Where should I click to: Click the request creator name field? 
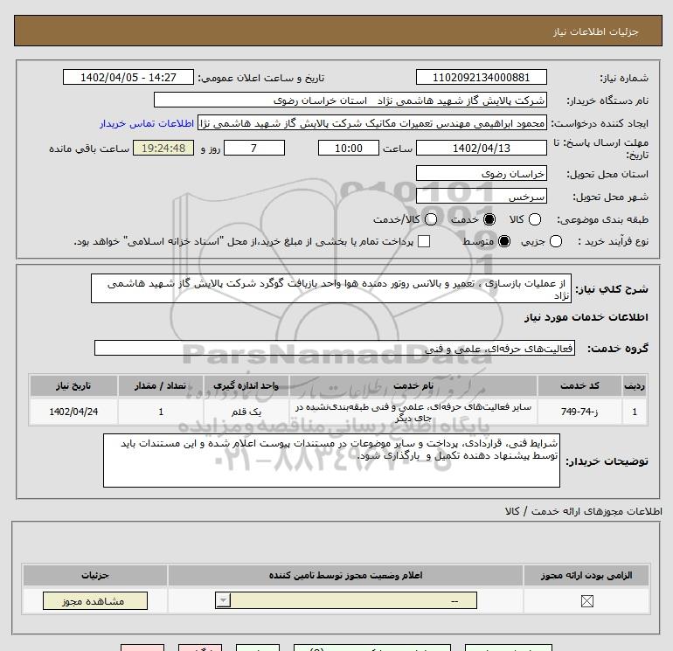(372, 123)
